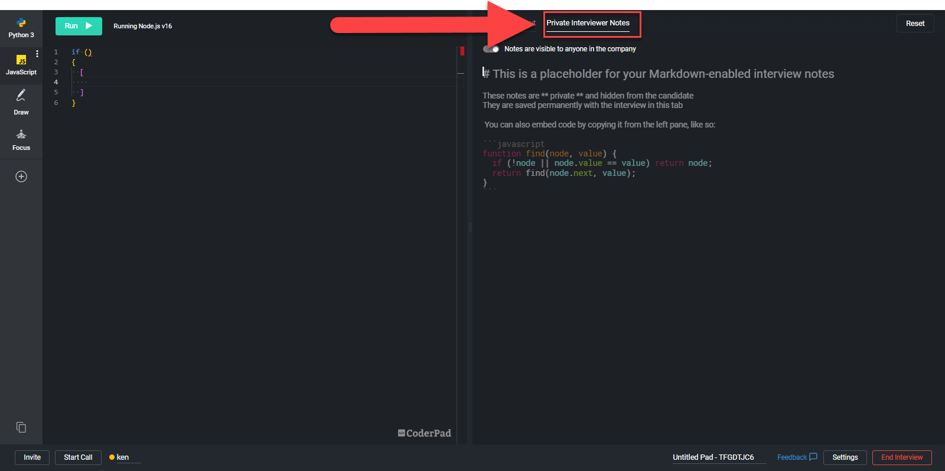Invite someone to the pad
Screen dimensions: 945x471
pos(32,457)
